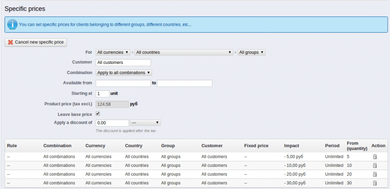Click the Period column header
Image resolution: width=390 pixels, height=189 pixels.
pyautogui.click(x=332, y=146)
